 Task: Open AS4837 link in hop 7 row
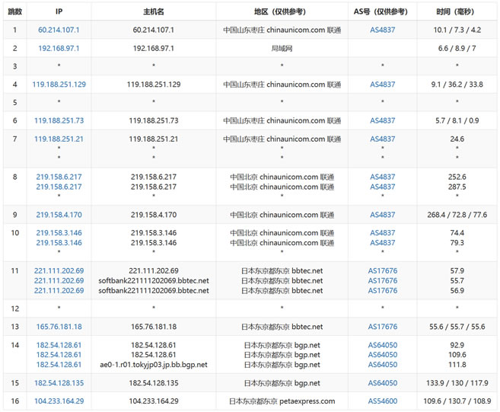[382, 139]
